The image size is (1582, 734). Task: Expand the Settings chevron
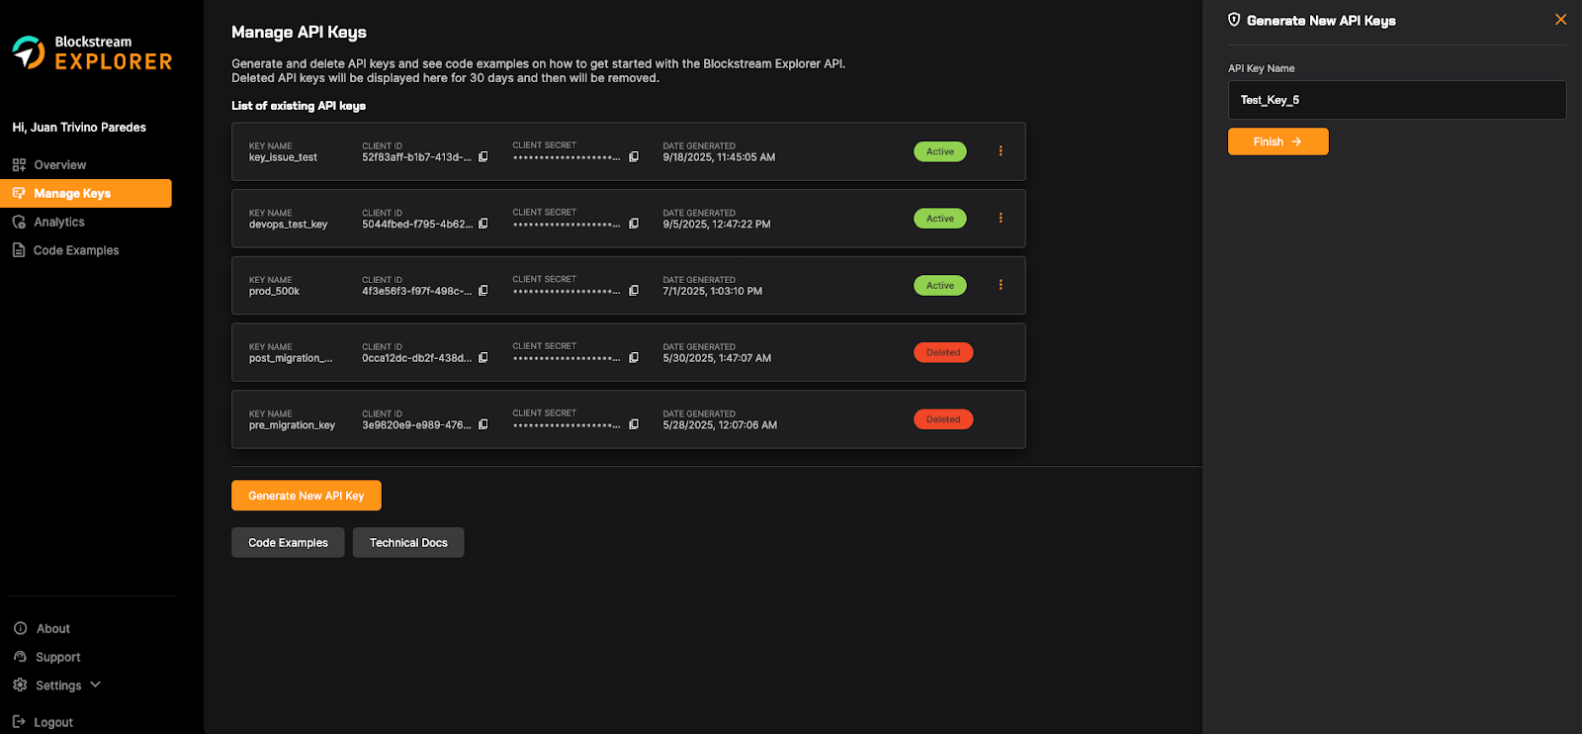tap(96, 685)
